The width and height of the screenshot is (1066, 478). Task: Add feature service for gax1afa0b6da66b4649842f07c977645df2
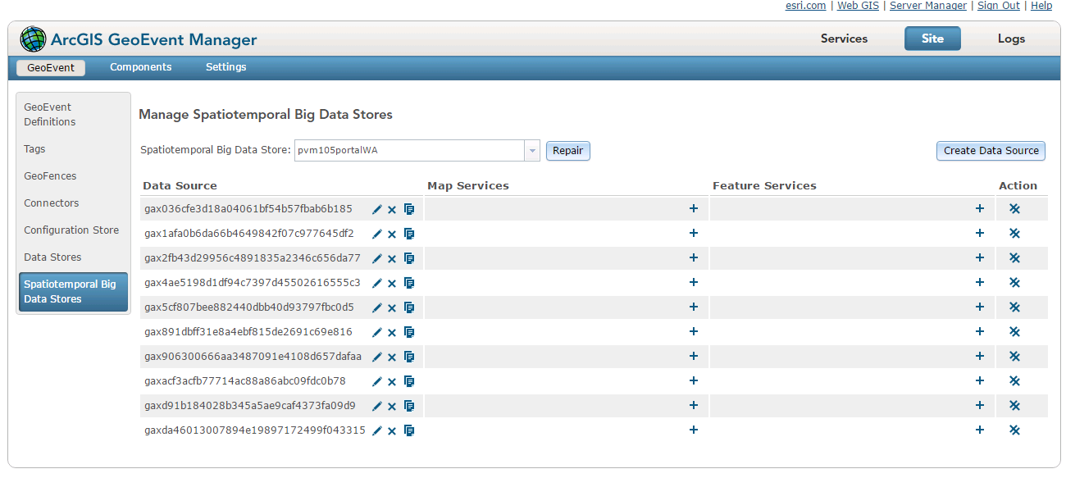click(979, 233)
